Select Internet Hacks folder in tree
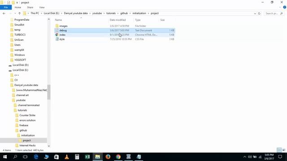Image resolution: width=287 pixels, height=161 pixels. click(27, 145)
